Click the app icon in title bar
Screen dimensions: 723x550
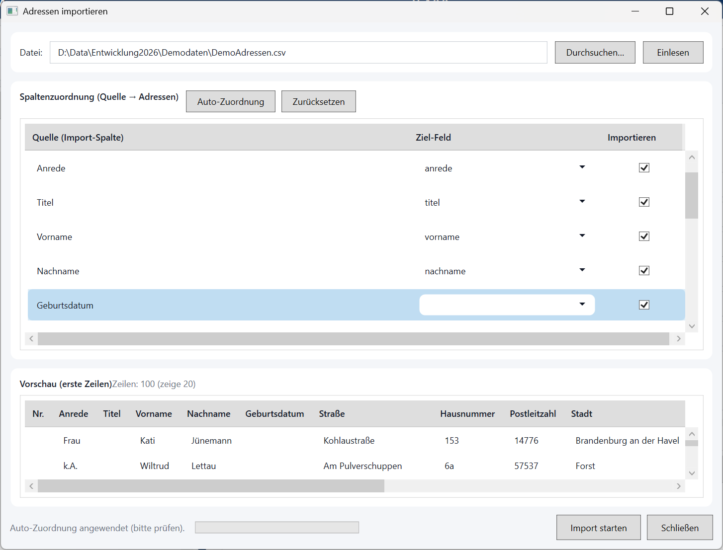point(12,11)
